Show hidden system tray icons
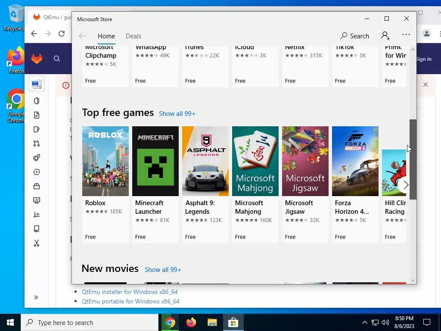This screenshot has width=441, height=331. 364,322
